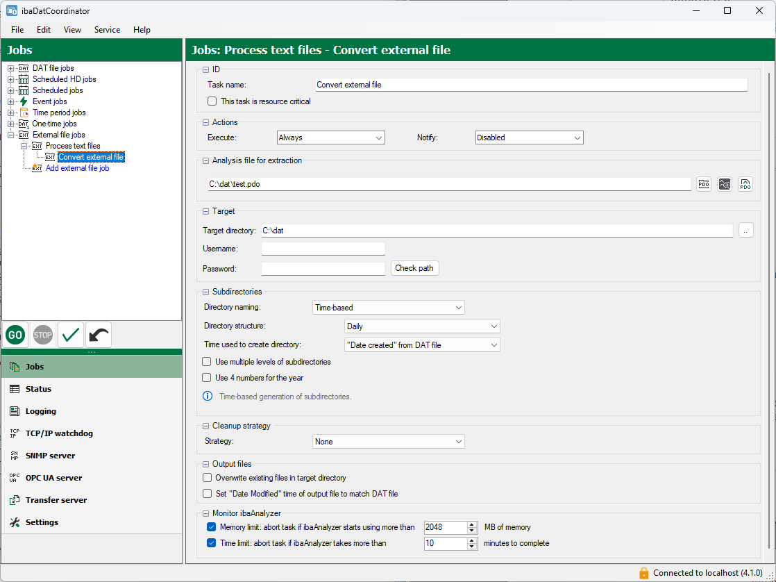Click the OPC UA server icon
This screenshot has width=776, height=582.
point(15,478)
